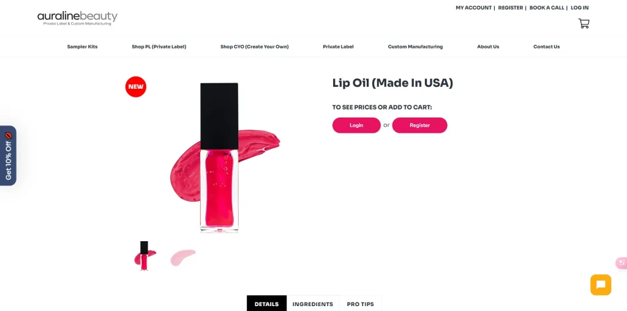
Task: Switch to the Ingredients tab
Action: point(313,304)
